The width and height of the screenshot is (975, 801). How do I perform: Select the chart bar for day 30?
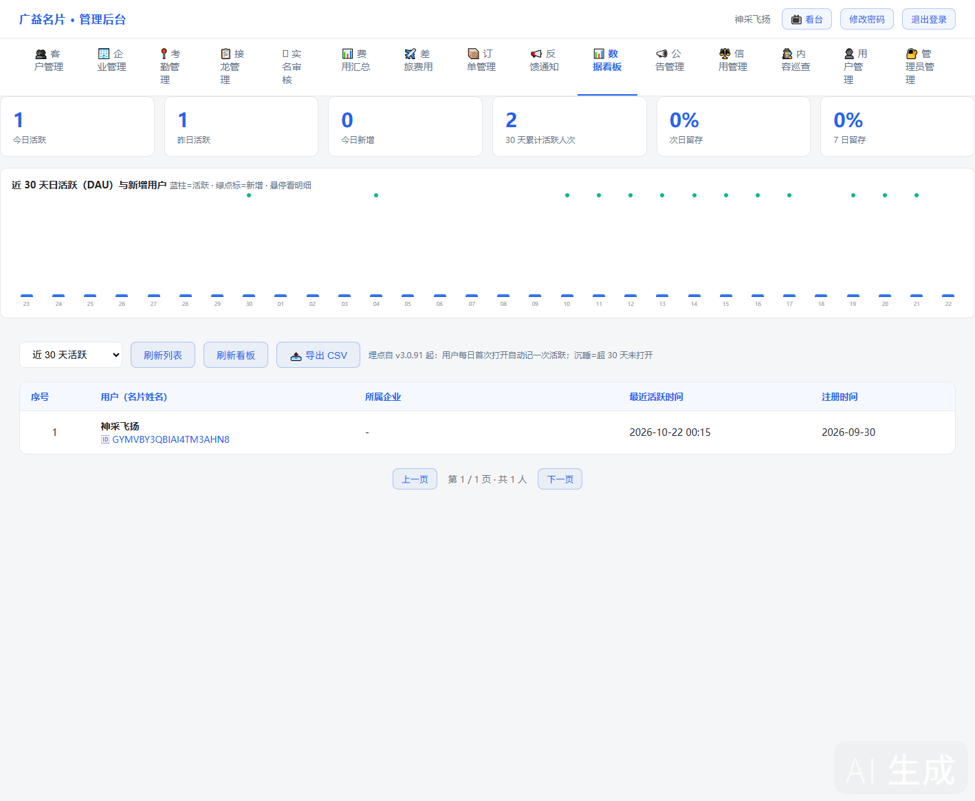click(x=249, y=296)
